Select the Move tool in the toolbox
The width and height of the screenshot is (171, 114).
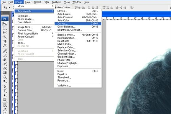click(x=5, y=24)
